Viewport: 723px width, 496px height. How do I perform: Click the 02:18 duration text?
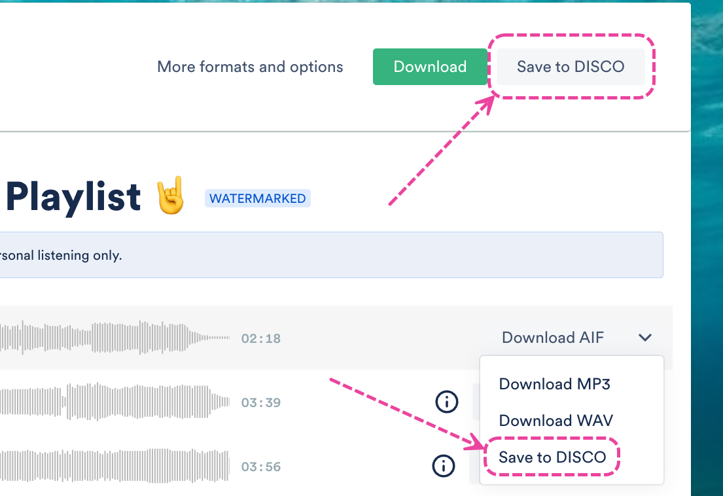pyautogui.click(x=261, y=338)
